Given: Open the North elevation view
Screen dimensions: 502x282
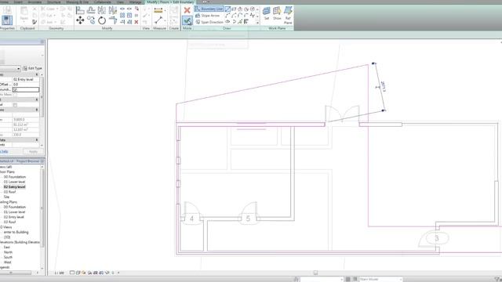Looking at the screenshot, I should pyautogui.click(x=8, y=252).
